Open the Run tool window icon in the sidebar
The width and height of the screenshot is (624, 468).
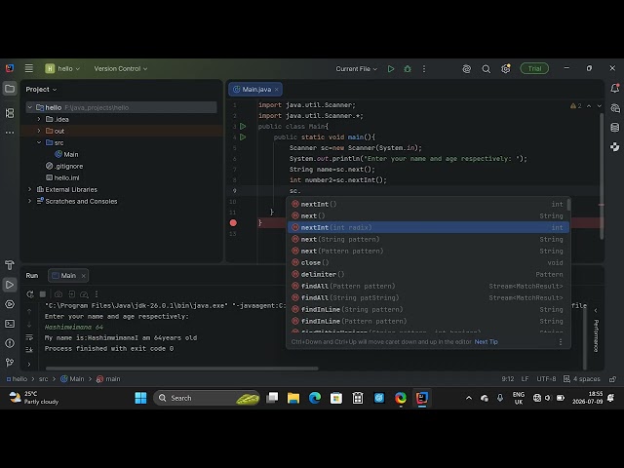click(x=10, y=285)
